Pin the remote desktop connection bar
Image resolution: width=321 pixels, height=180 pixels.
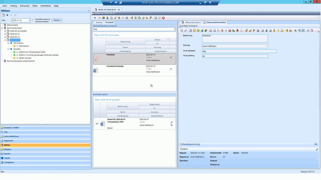[x=116, y=2]
